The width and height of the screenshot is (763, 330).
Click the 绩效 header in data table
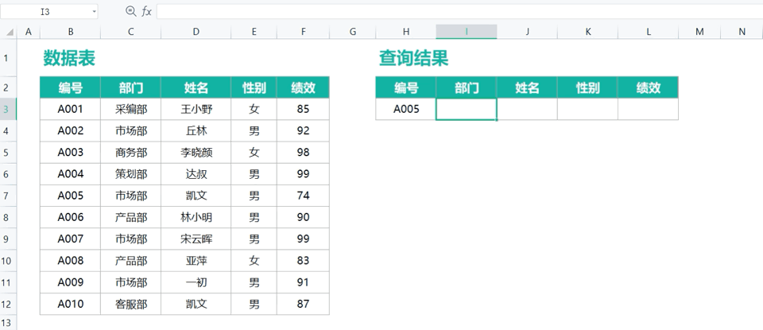[x=303, y=87]
